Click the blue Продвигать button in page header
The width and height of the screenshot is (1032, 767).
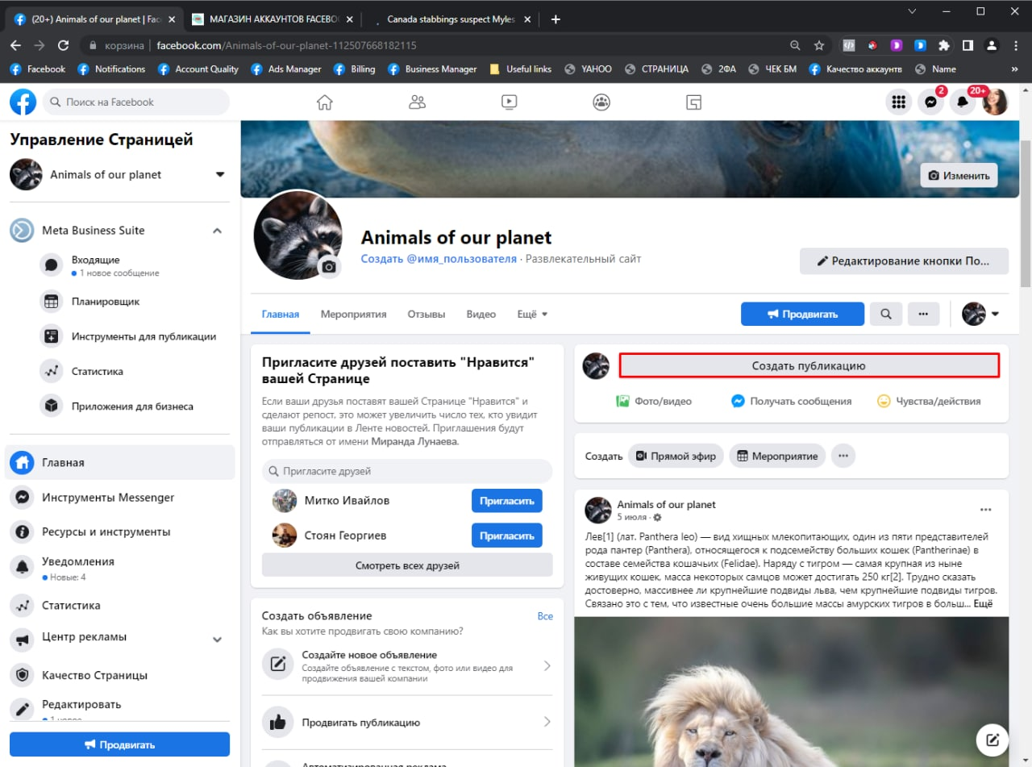[802, 314]
